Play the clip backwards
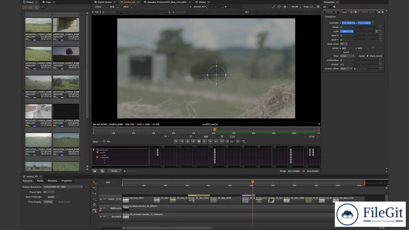The image size is (409, 230). (193, 141)
